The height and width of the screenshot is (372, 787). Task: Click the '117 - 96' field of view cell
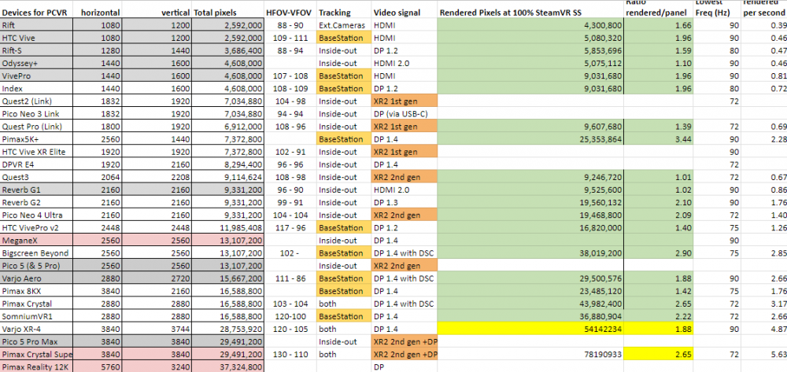click(290, 227)
